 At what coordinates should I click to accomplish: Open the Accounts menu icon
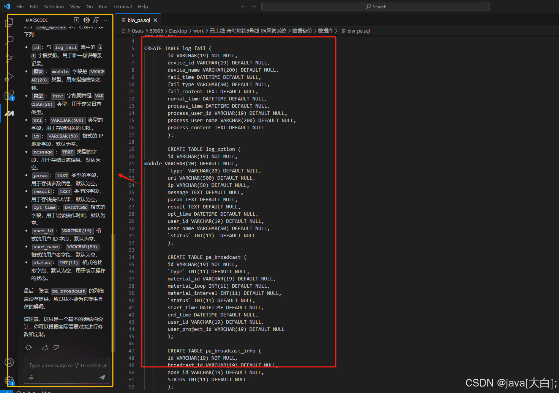point(9,362)
